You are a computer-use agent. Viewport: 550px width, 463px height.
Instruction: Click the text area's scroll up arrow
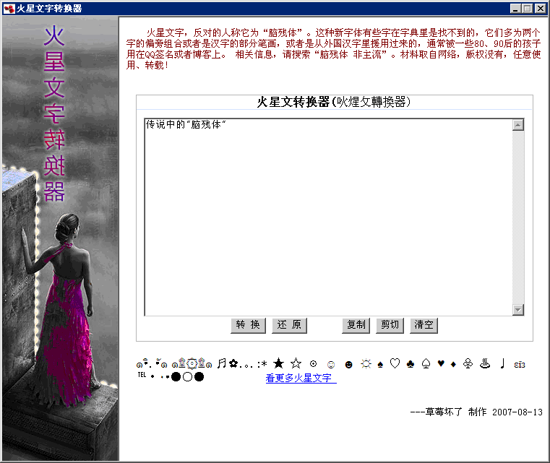click(x=517, y=126)
